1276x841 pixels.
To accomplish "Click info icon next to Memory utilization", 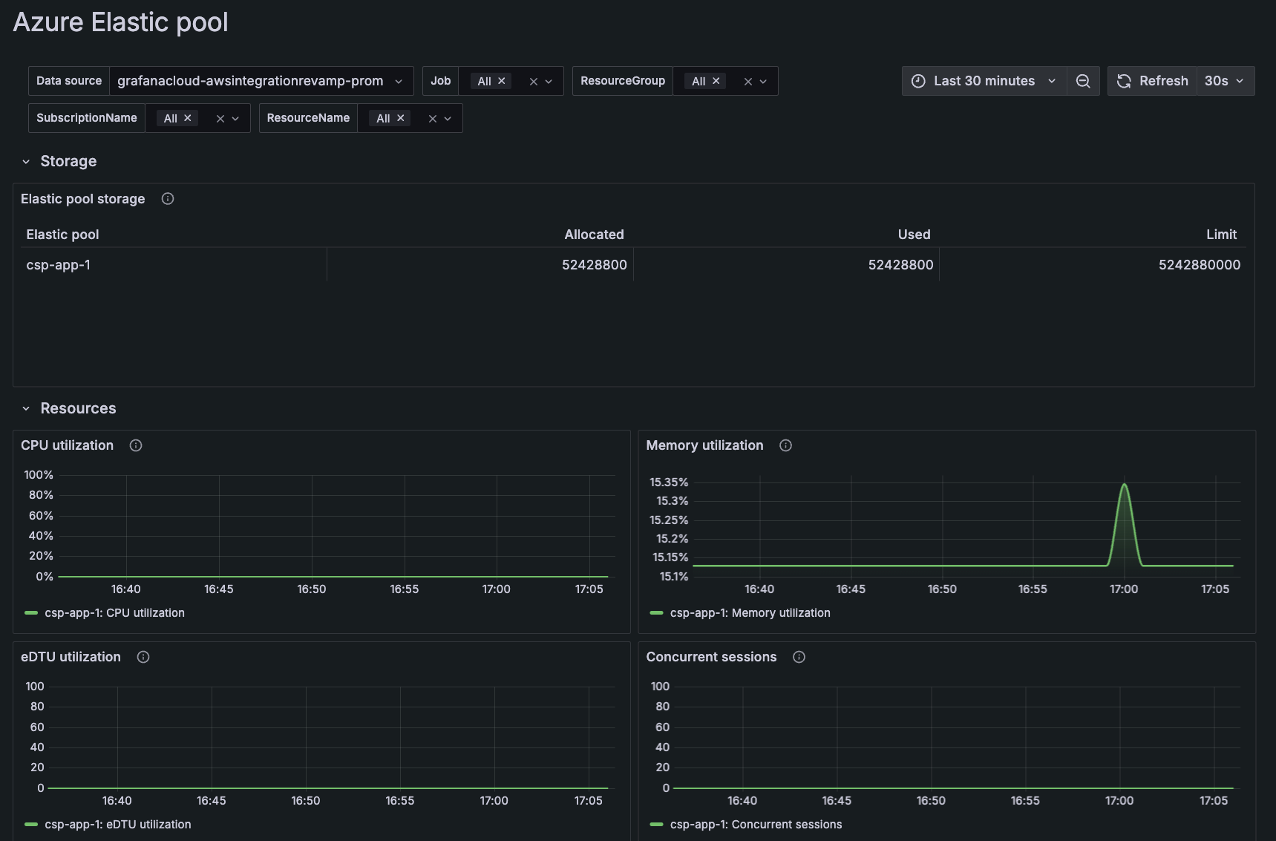I will pyautogui.click(x=785, y=445).
